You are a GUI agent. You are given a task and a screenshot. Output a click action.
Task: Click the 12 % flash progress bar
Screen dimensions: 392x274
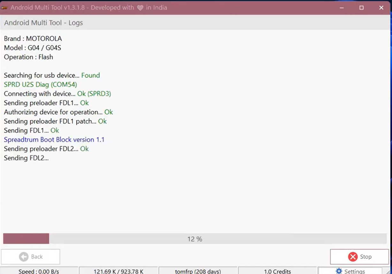tap(195, 239)
